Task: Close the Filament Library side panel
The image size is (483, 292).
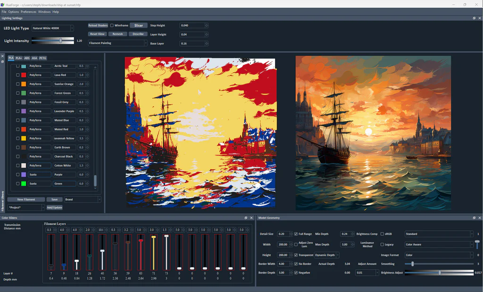Action: click(x=2, y=56)
